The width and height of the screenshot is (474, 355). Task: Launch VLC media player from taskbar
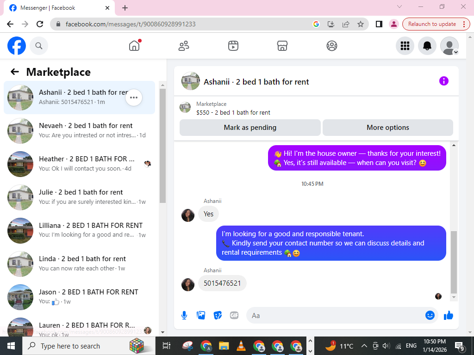coord(241,346)
